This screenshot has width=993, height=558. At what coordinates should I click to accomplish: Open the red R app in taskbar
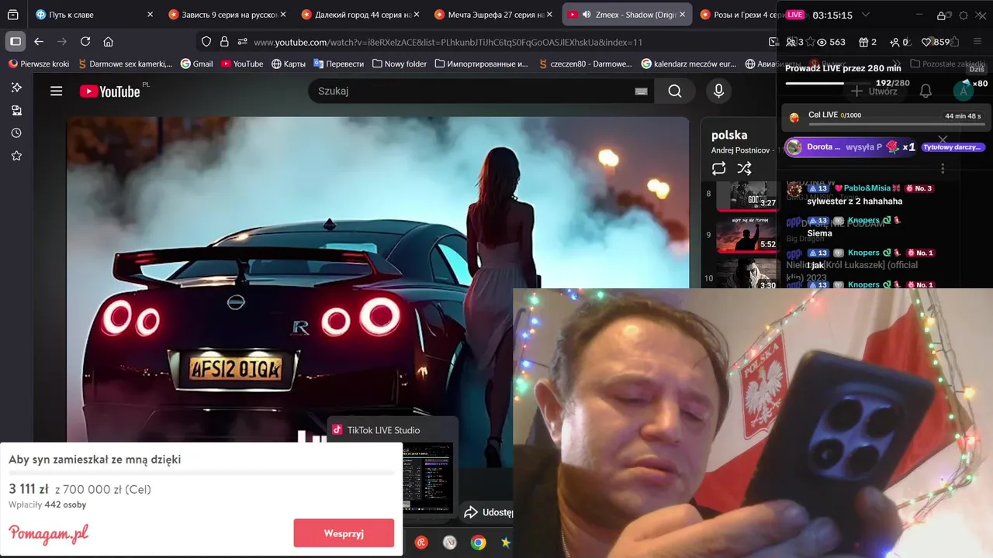[x=421, y=542]
